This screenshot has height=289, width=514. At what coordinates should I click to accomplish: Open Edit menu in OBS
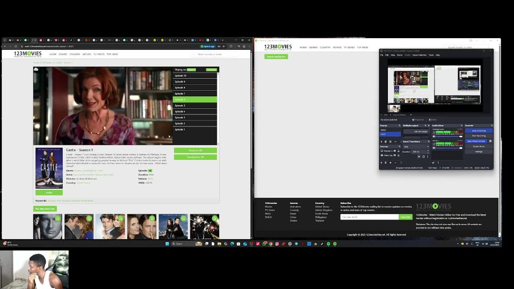pyautogui.click(x=387, y=55)
